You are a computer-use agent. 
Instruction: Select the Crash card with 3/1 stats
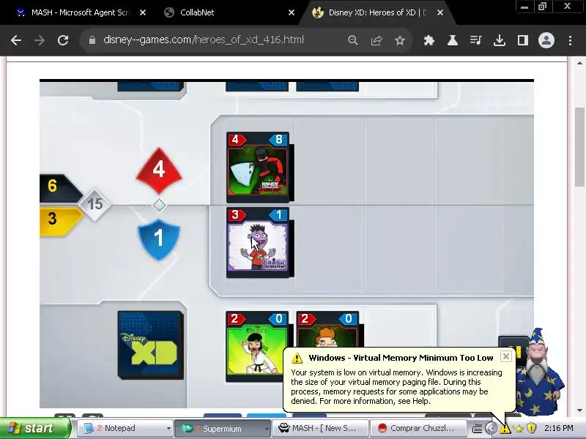[x=258, y=242]
